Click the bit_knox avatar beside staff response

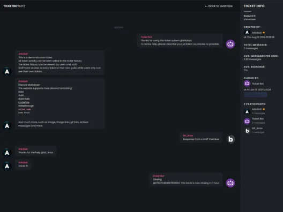(x=230, y=139)
